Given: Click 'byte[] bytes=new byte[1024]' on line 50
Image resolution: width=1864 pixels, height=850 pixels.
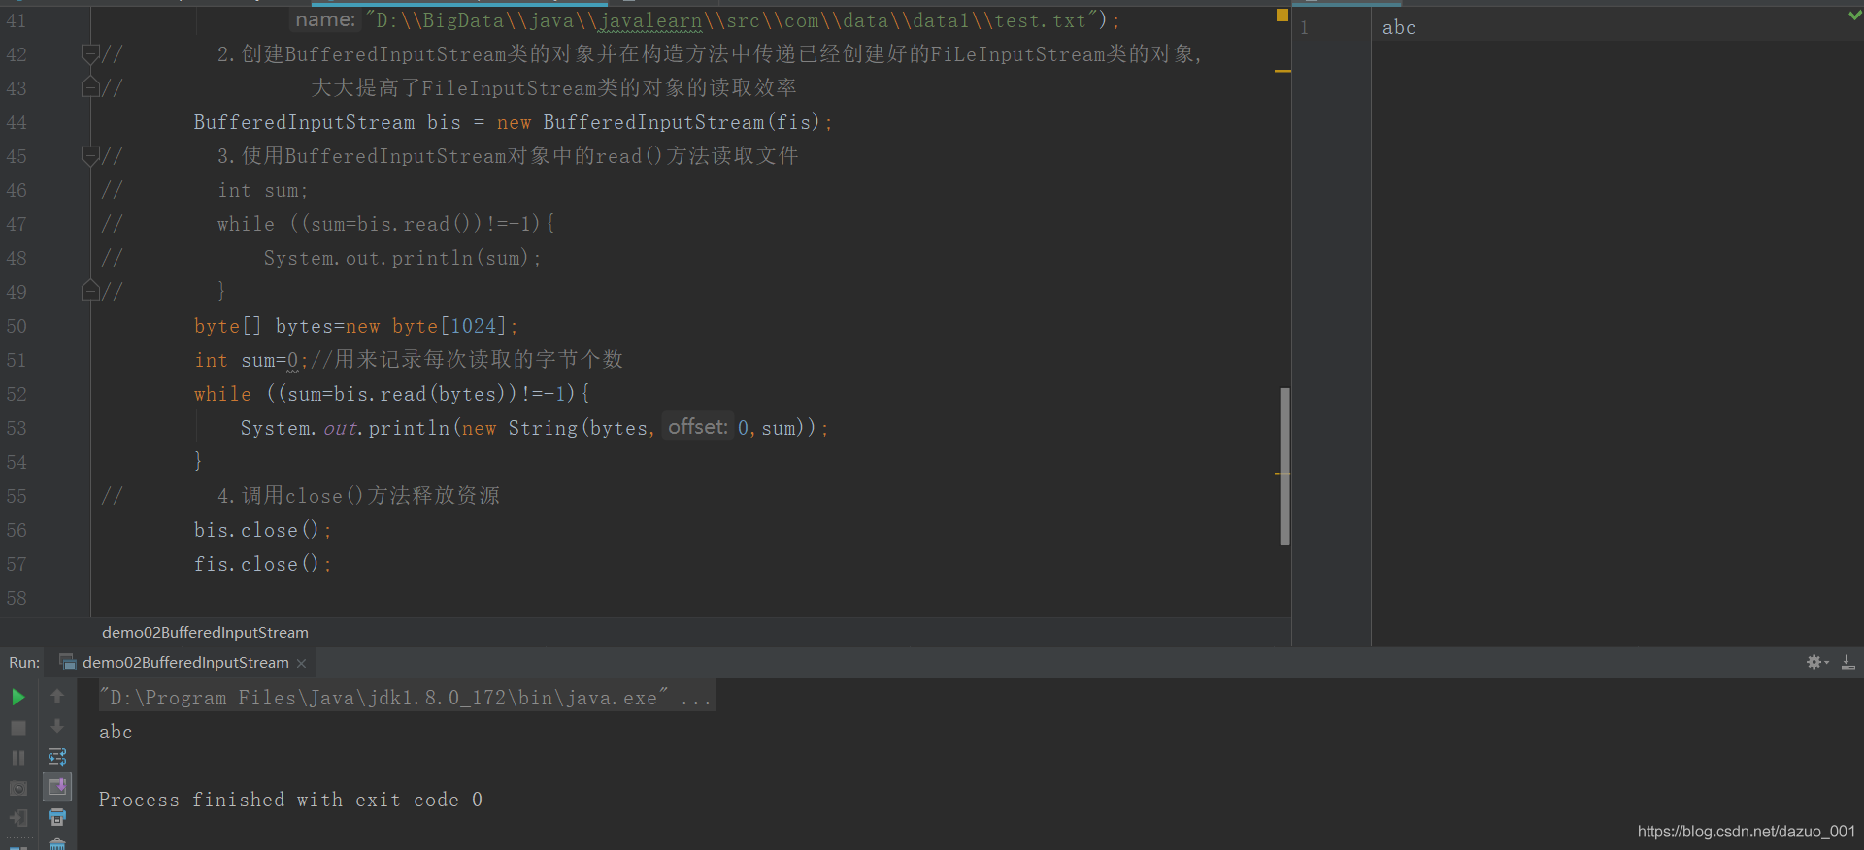Looking at the screenshot, I should coord(355,326).
